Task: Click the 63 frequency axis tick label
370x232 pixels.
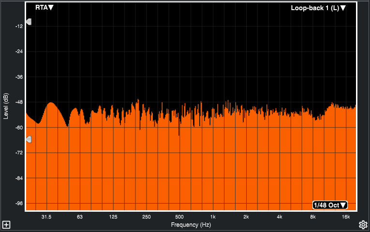Action: 80,217
